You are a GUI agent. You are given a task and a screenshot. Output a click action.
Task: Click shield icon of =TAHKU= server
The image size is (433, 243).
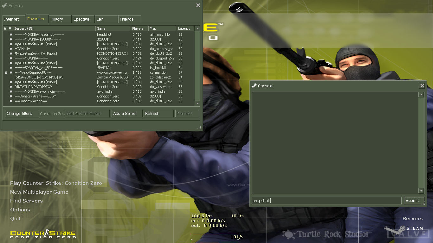[10, 49]
